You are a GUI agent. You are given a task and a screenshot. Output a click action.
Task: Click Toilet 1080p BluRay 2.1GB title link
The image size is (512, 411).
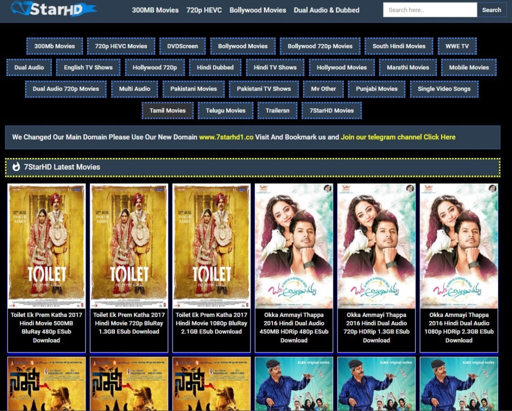211,323
